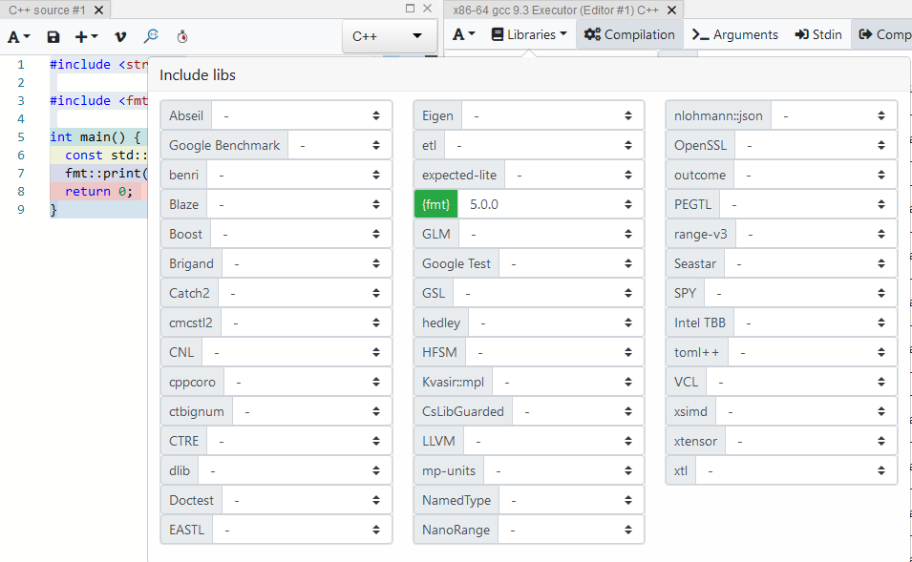Switch to the C++ source tab
Image resolution: width=912 pixels, height=562 pixels.
click(x=48, y=10)
